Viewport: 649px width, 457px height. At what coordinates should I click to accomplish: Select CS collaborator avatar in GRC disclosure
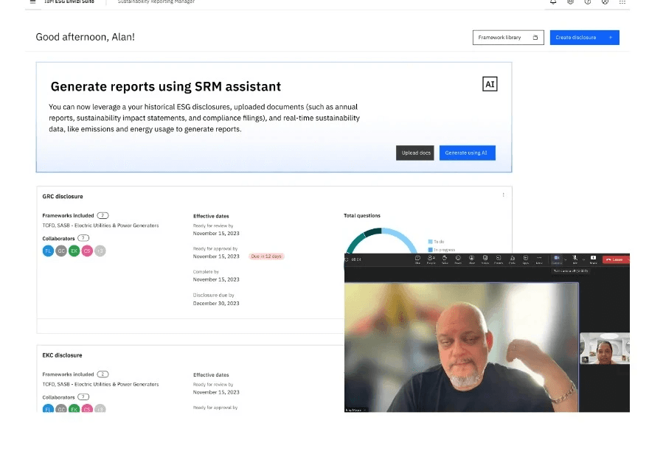point(87,251)
